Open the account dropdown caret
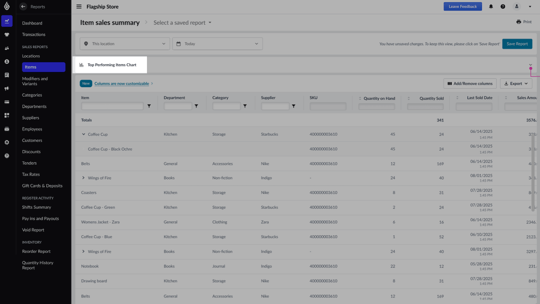This screenshot has width=540, height=304. click(x=530, y=7)
